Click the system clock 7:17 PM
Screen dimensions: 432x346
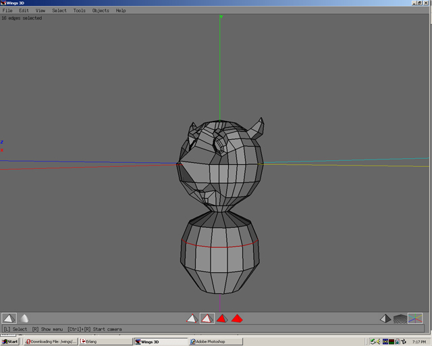(419, 342)
